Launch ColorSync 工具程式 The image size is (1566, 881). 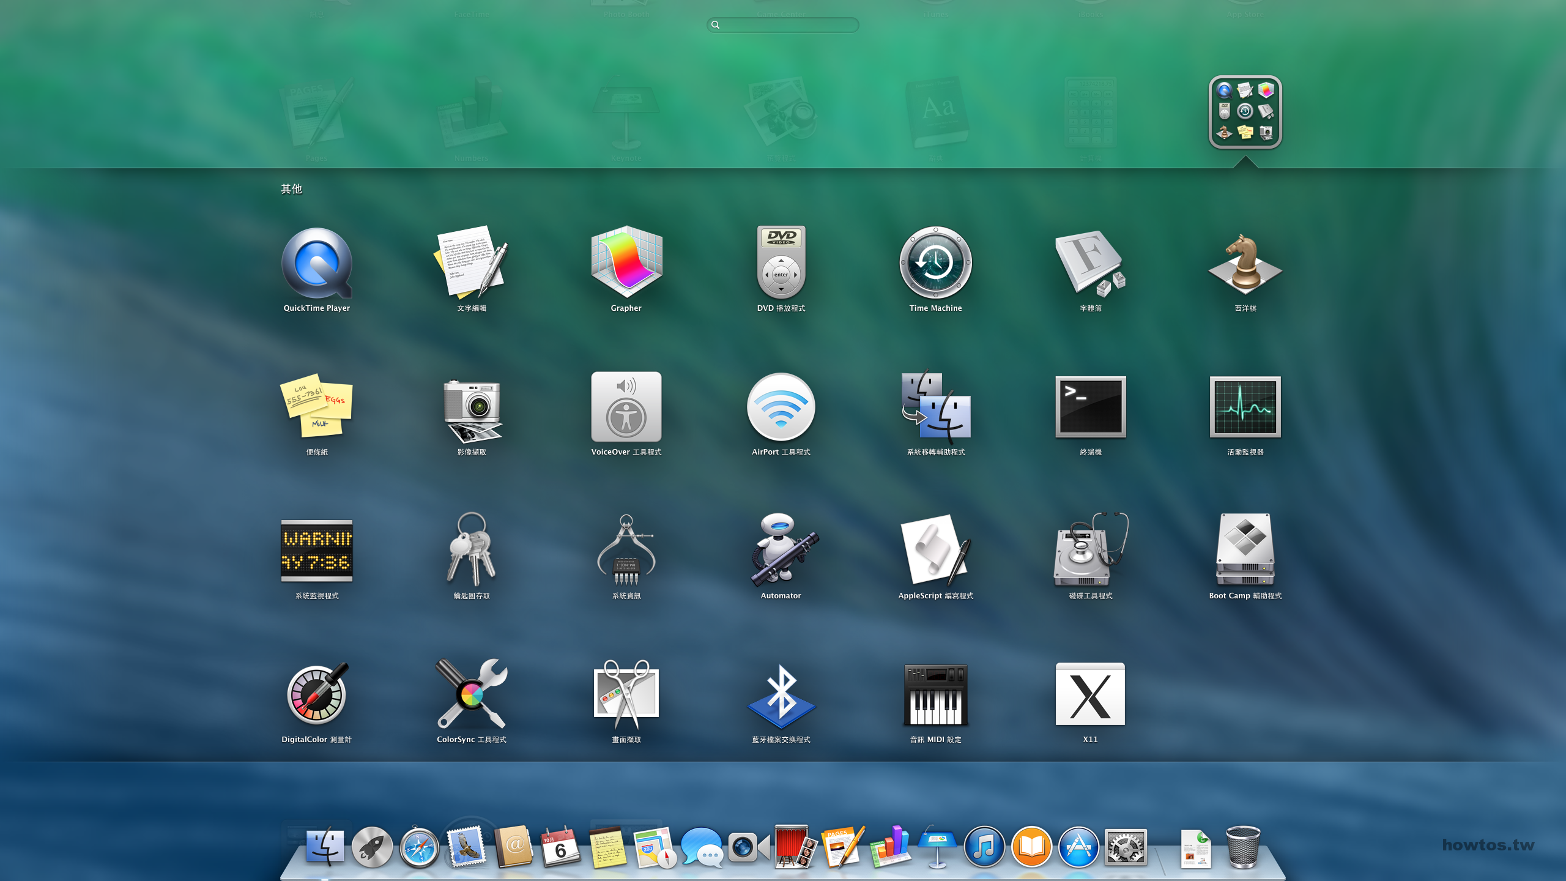[x=472, y=694]
